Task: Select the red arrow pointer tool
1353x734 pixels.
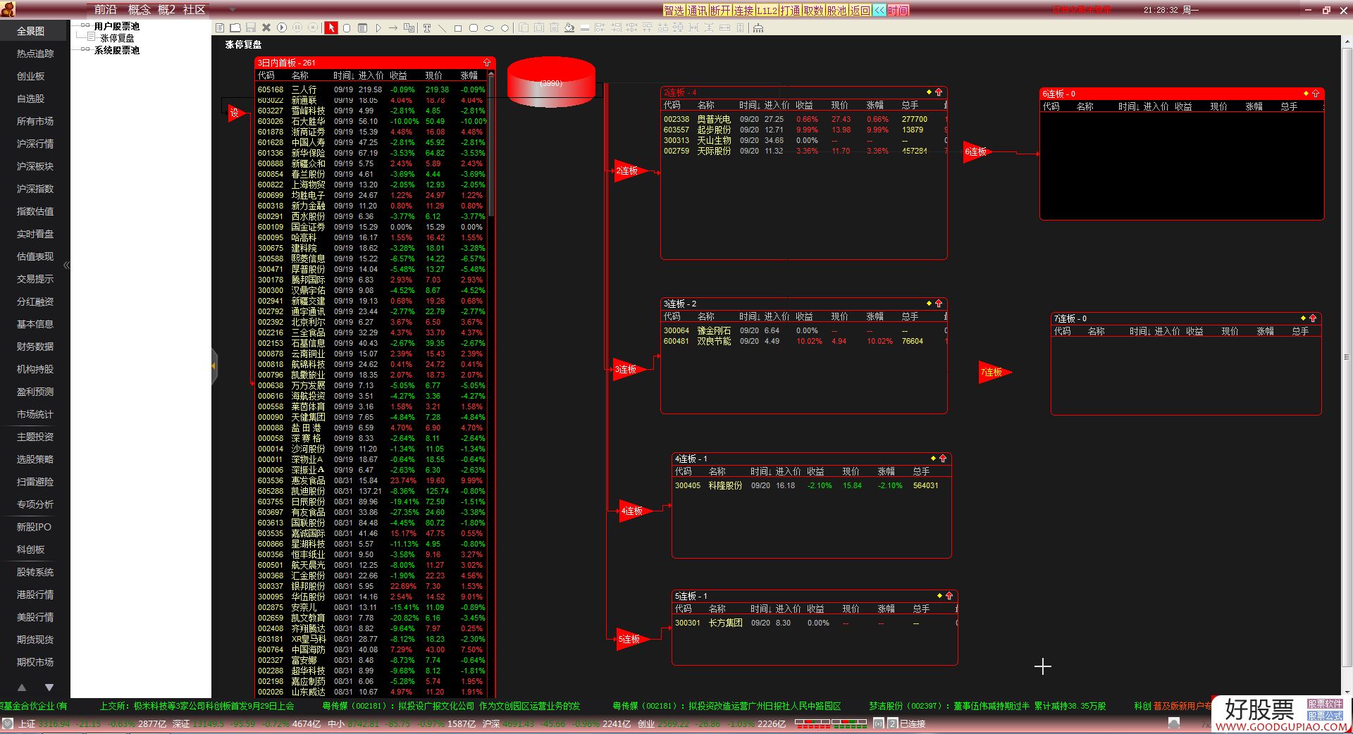Action: click(x=331, y=27)
